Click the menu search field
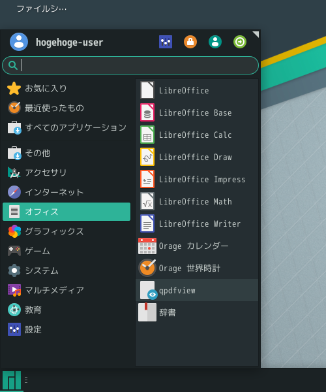This screenshot has width=326, height=392. coord(130,65)
